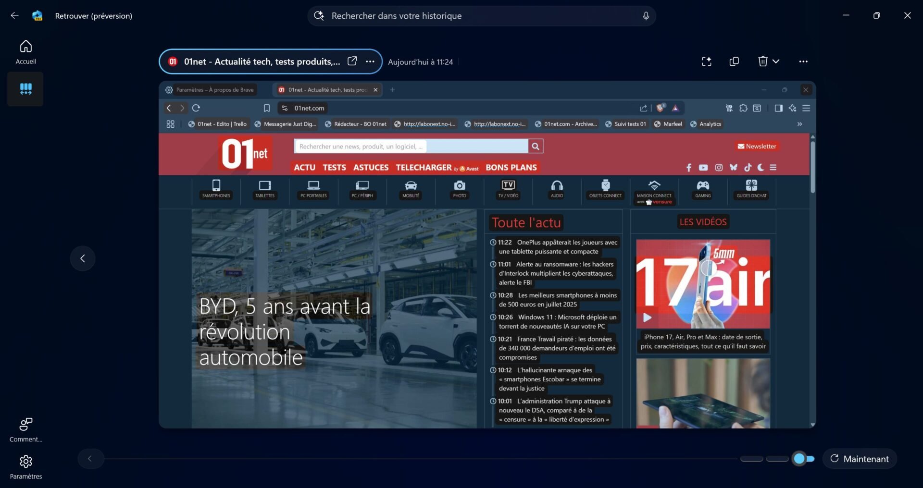Click the Recall search icon
923x488 pixels.
point(319,16)
